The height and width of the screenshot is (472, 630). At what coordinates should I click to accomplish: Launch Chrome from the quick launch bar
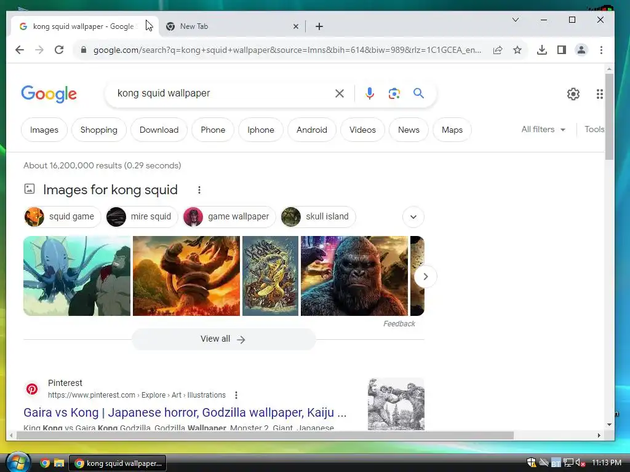tap(44, 463)
